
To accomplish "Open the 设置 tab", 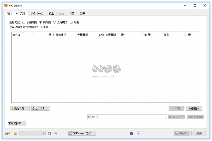I will point(72,14).
